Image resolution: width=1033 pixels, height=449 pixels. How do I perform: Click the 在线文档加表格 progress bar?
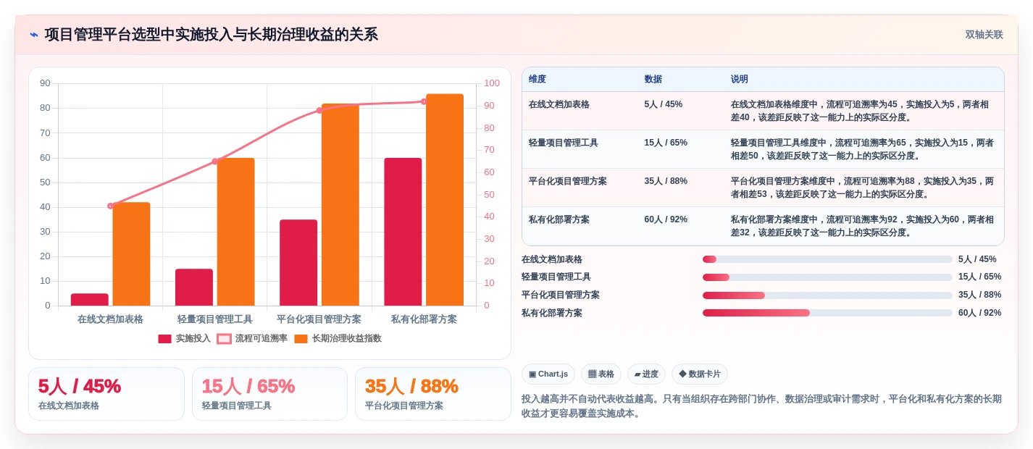[x=827, y=259]
